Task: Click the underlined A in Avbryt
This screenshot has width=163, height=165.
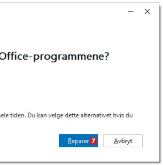Action: click(x=116, y=141)
